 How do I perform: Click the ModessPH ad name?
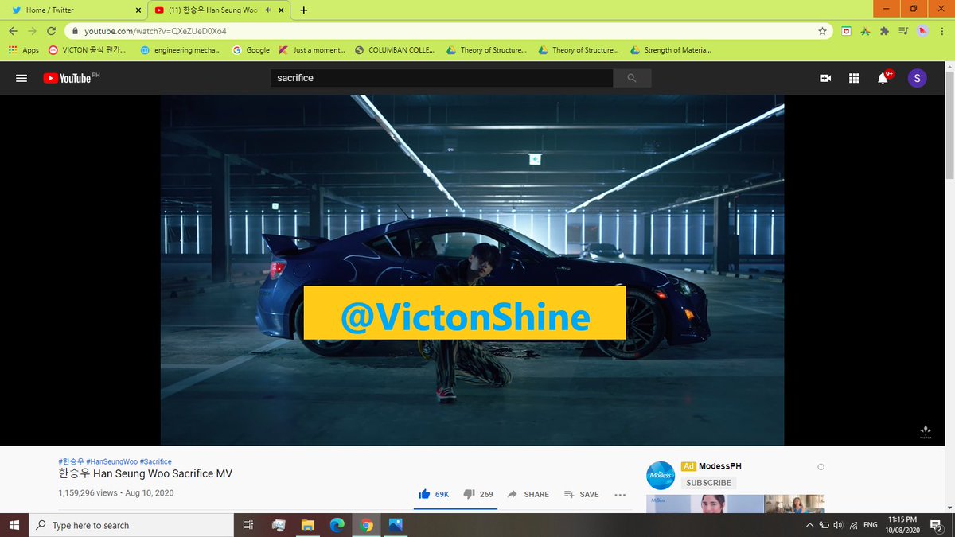(x=719, y=466)
